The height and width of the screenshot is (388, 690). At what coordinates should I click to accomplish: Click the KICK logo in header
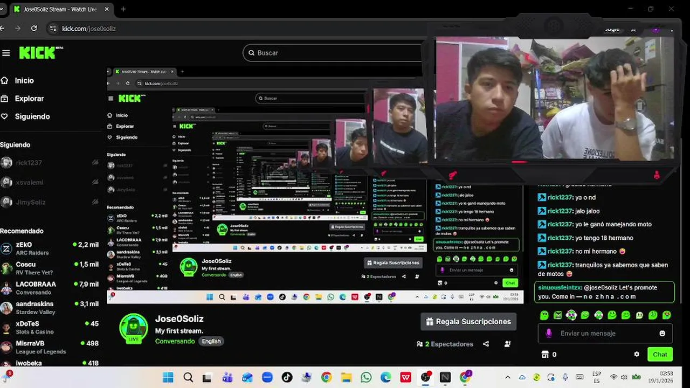(x=41, y=52)
